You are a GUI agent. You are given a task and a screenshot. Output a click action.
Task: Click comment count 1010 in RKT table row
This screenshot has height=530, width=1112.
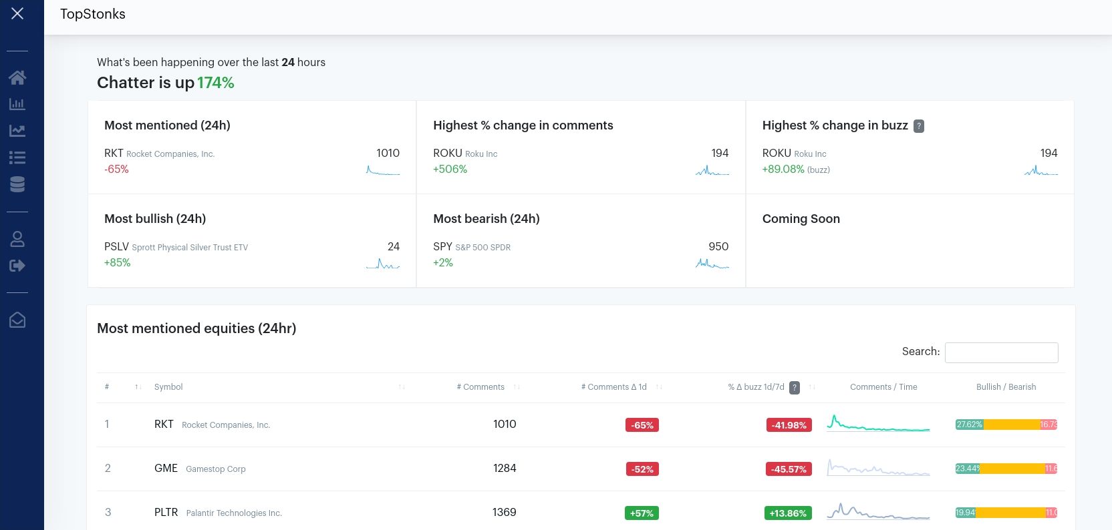(x=505, y=425)
